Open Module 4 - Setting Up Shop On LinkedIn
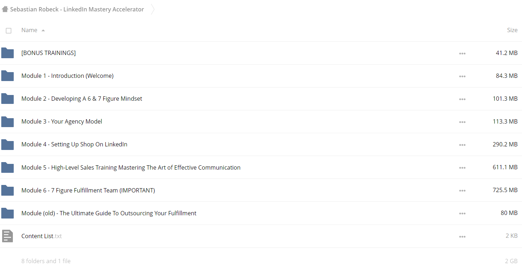Viewport: 522px width, 276px height. pos(74,144)
